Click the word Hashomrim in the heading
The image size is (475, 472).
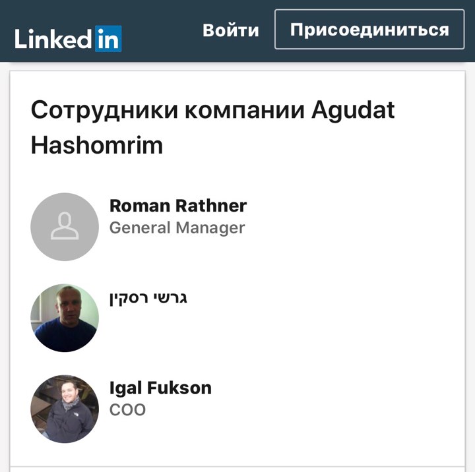tap(97, 145)
